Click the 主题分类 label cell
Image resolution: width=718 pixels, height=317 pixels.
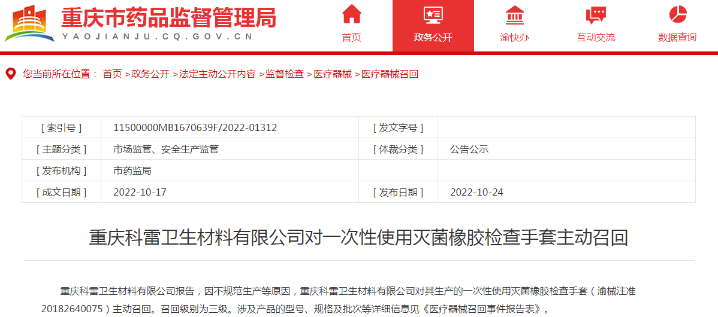pyautogui.click(x=61, y=150)
